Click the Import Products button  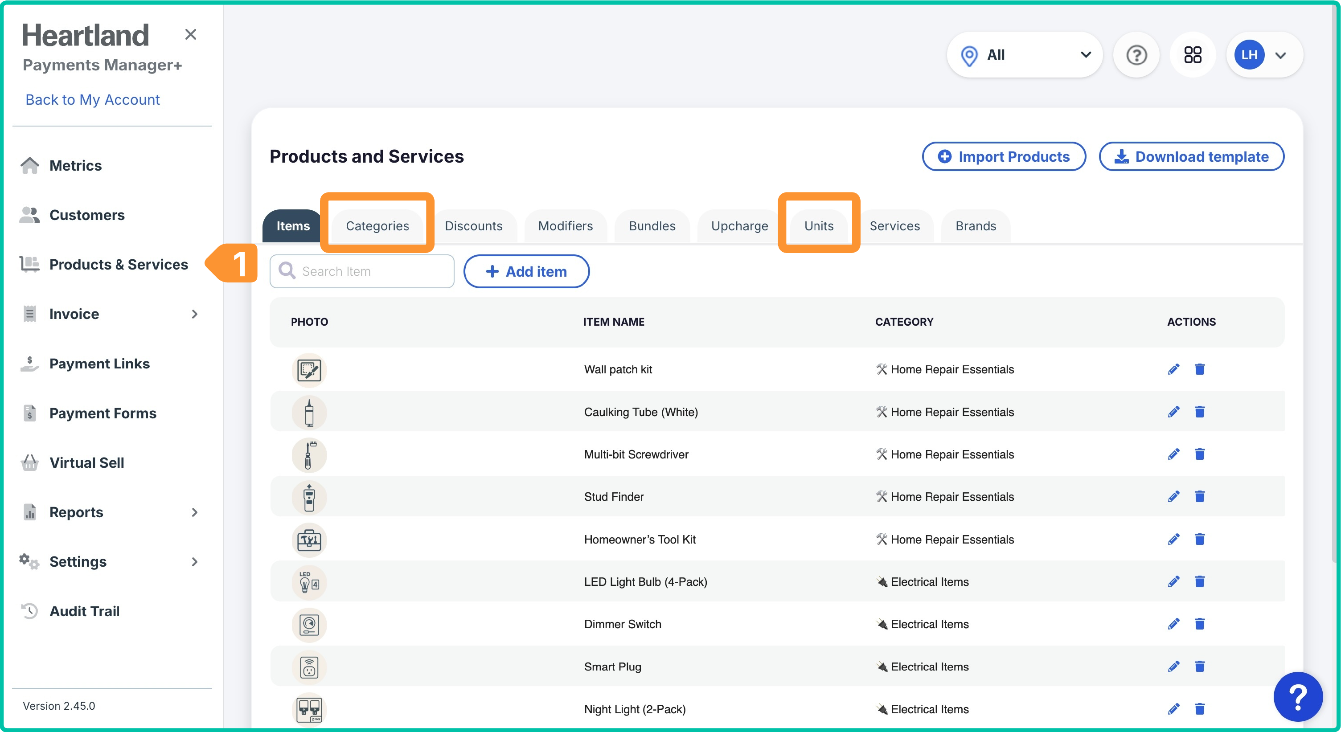[x=1004, y=156]
